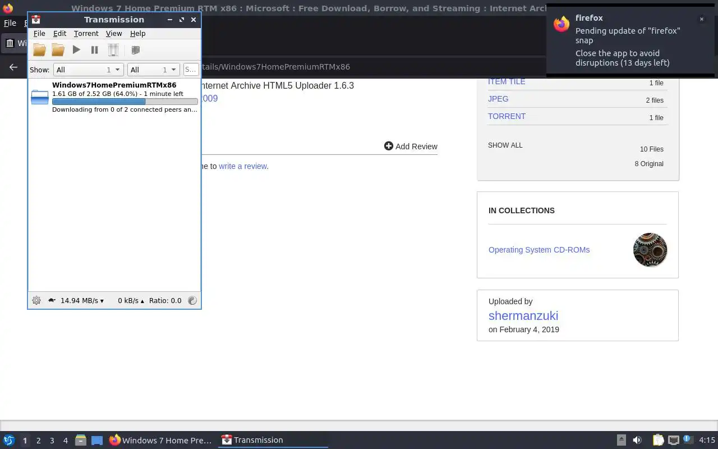Open the TORRENT download link

click(x=507, y=116)
